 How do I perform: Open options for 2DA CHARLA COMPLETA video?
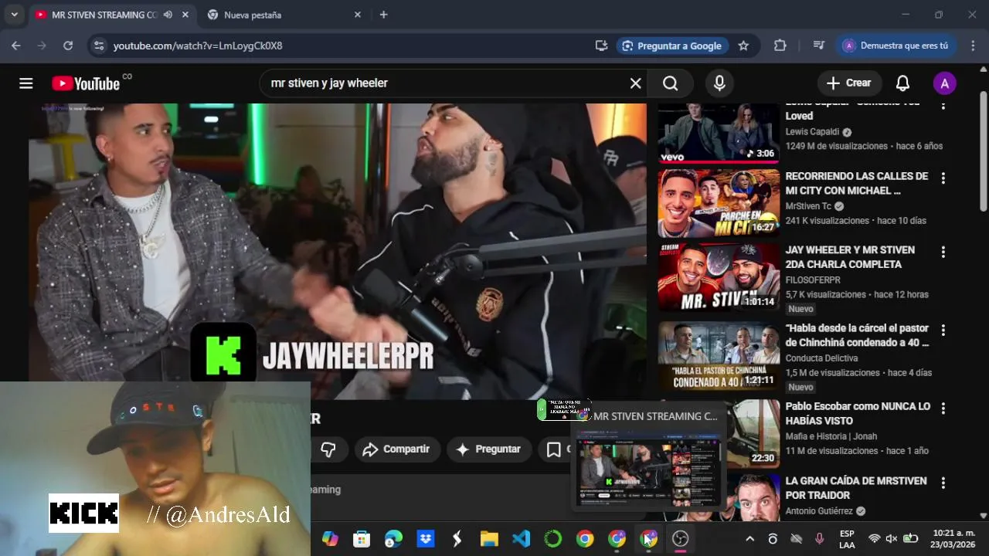coord(943,253)
